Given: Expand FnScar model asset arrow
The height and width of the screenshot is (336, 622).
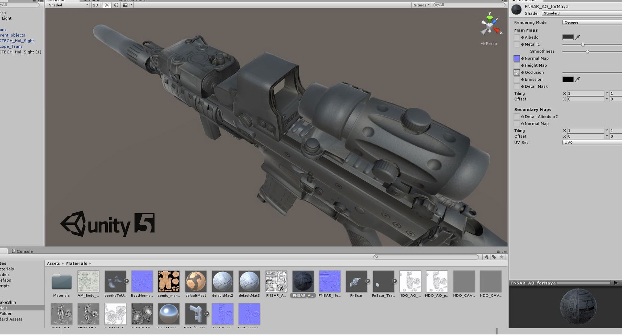Looking at the screenshot, I should click(x=368, y=281).
